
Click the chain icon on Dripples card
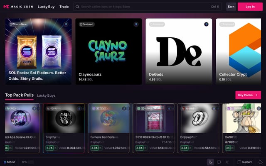point(214,108)
